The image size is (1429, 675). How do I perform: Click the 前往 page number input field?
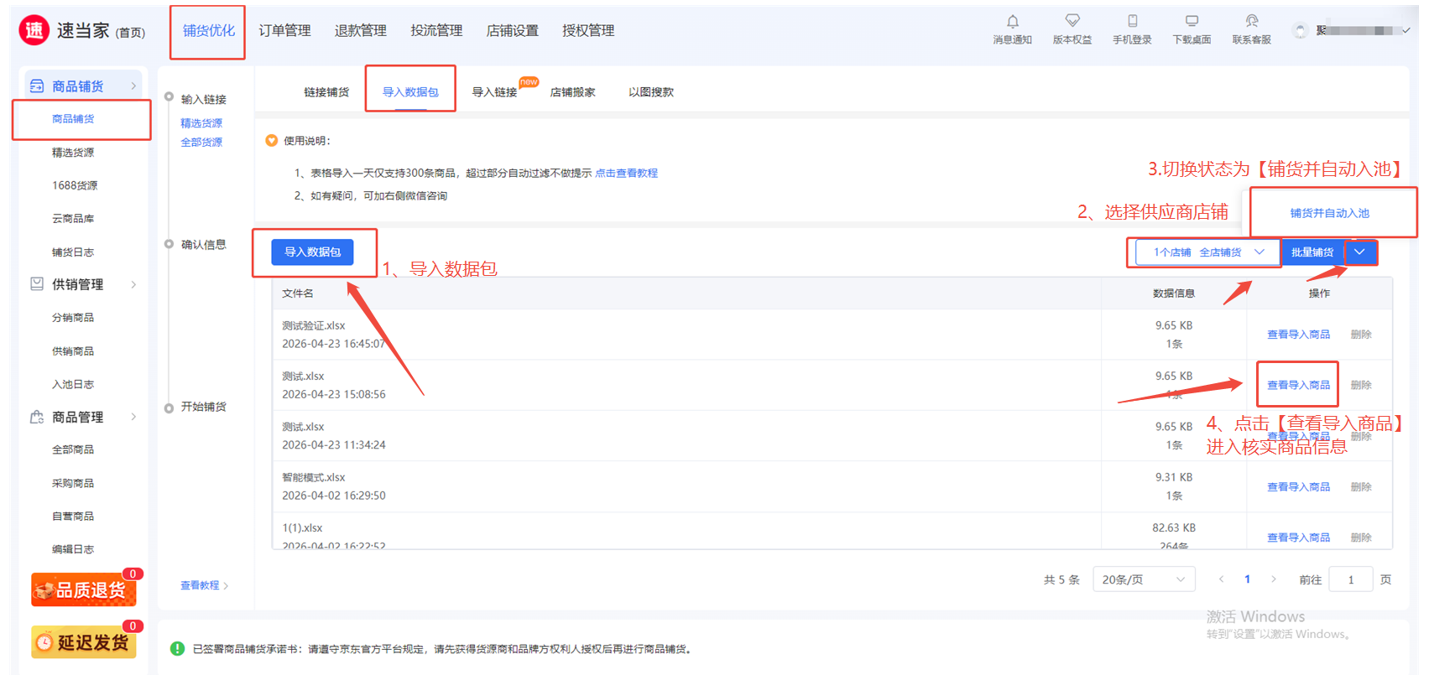(1350, 579)
